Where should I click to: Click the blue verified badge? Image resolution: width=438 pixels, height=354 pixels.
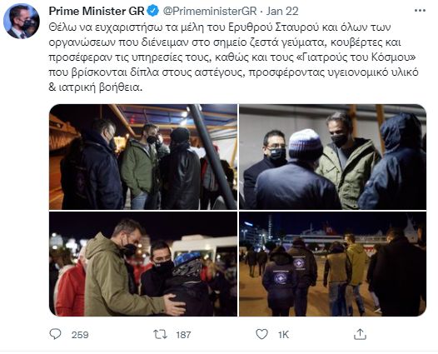click(x=152, y=11)
